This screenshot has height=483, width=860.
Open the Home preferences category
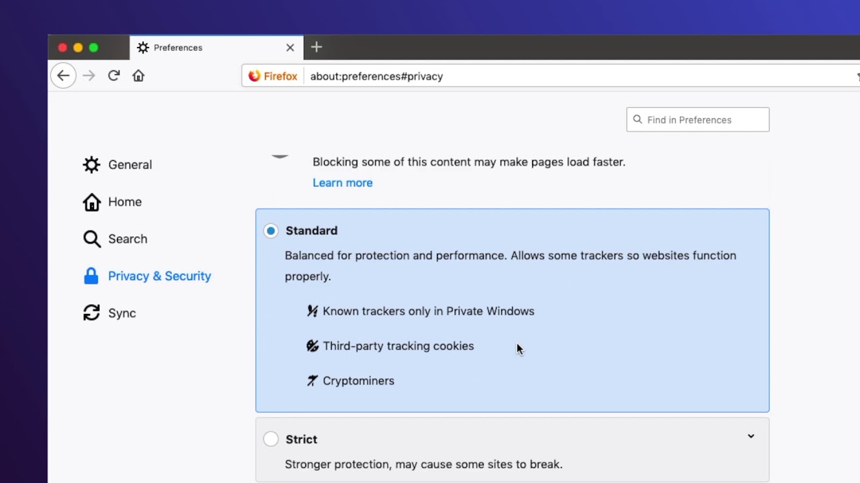click(x=124, y=202)
